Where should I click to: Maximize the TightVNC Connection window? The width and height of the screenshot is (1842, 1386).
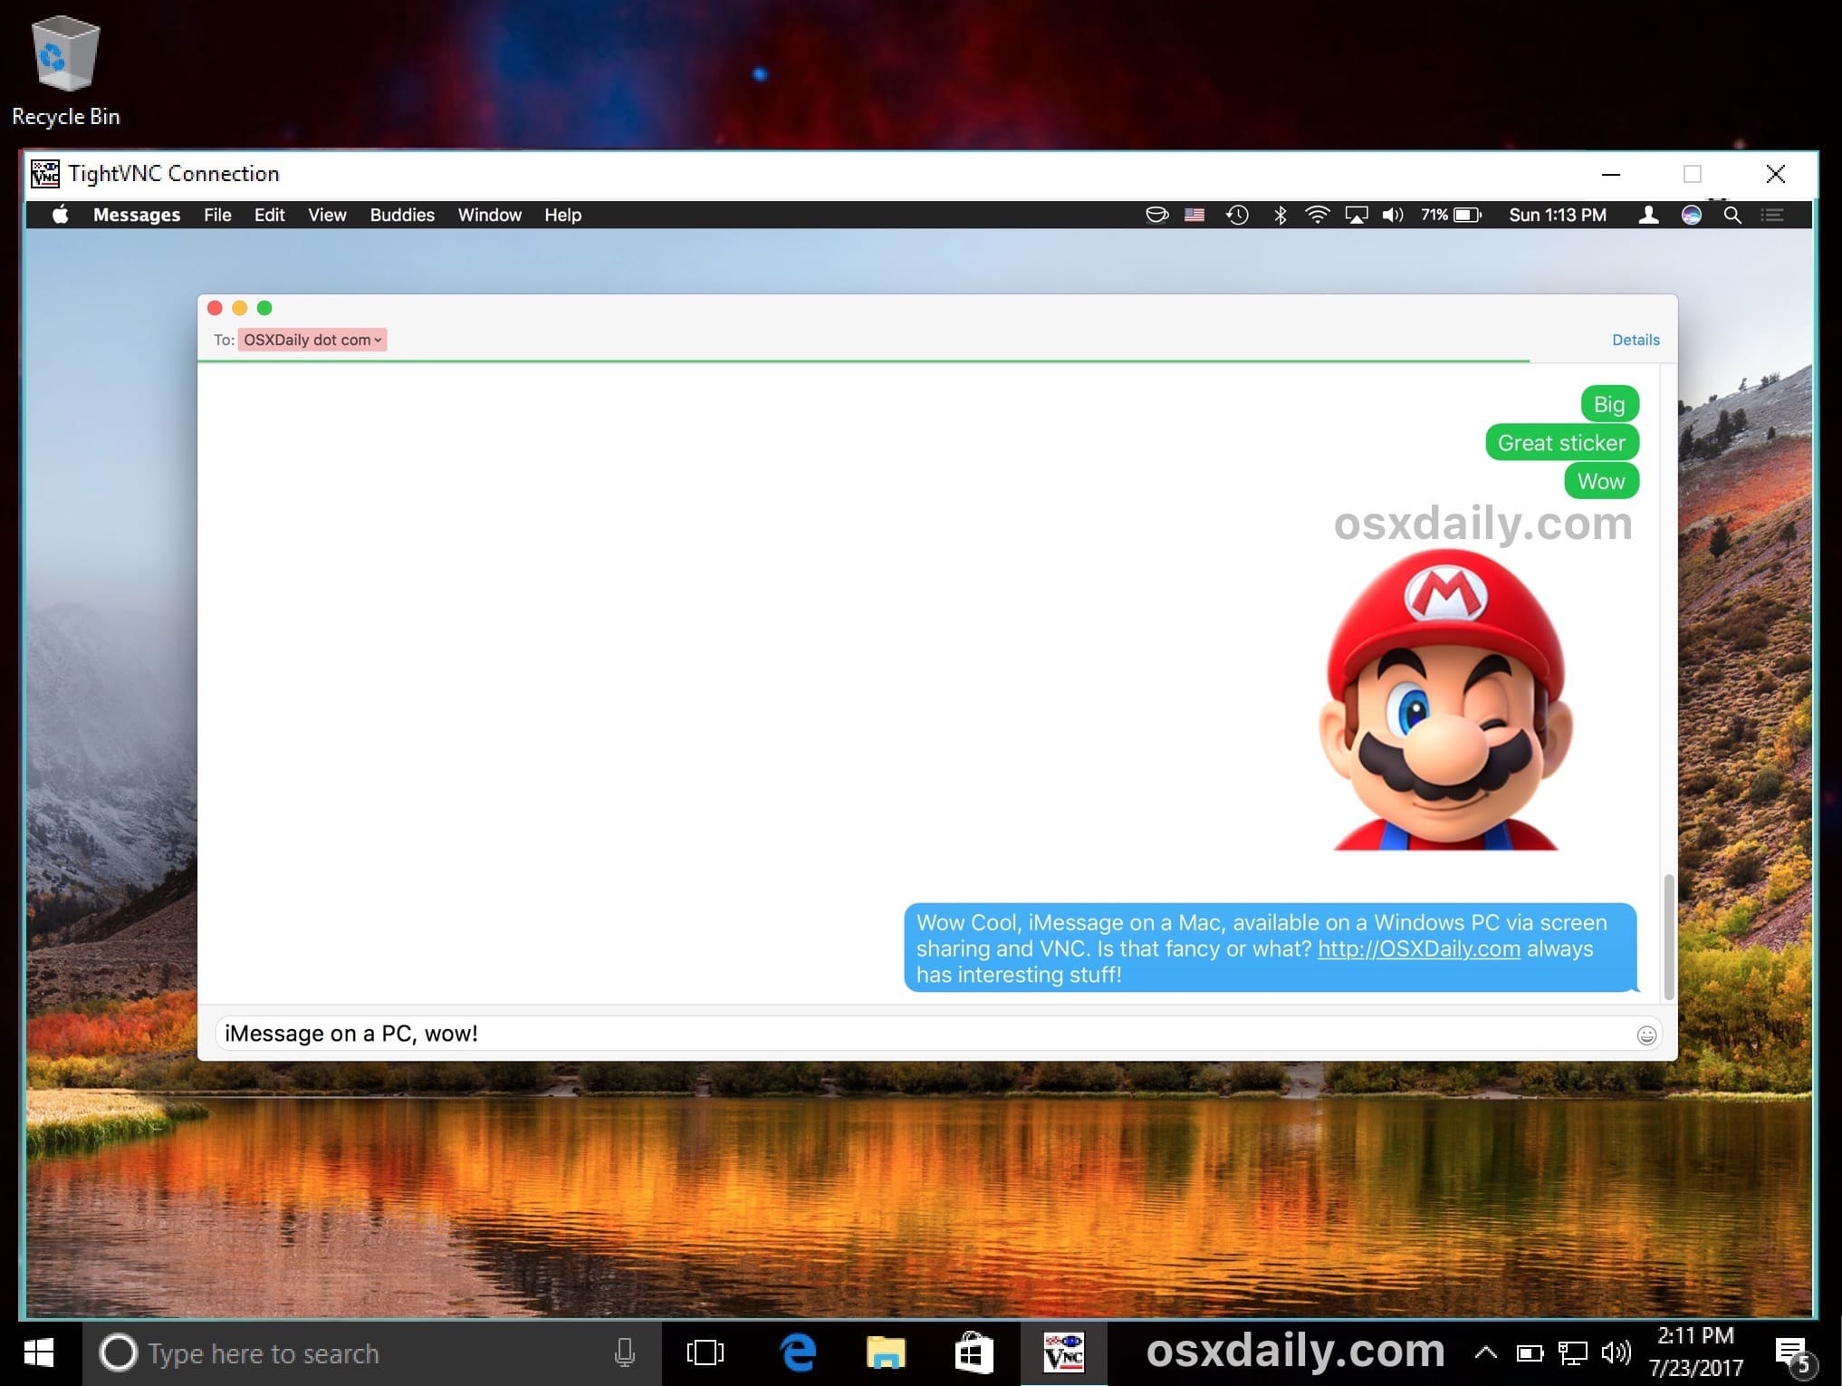click(x=1692, y=174)
